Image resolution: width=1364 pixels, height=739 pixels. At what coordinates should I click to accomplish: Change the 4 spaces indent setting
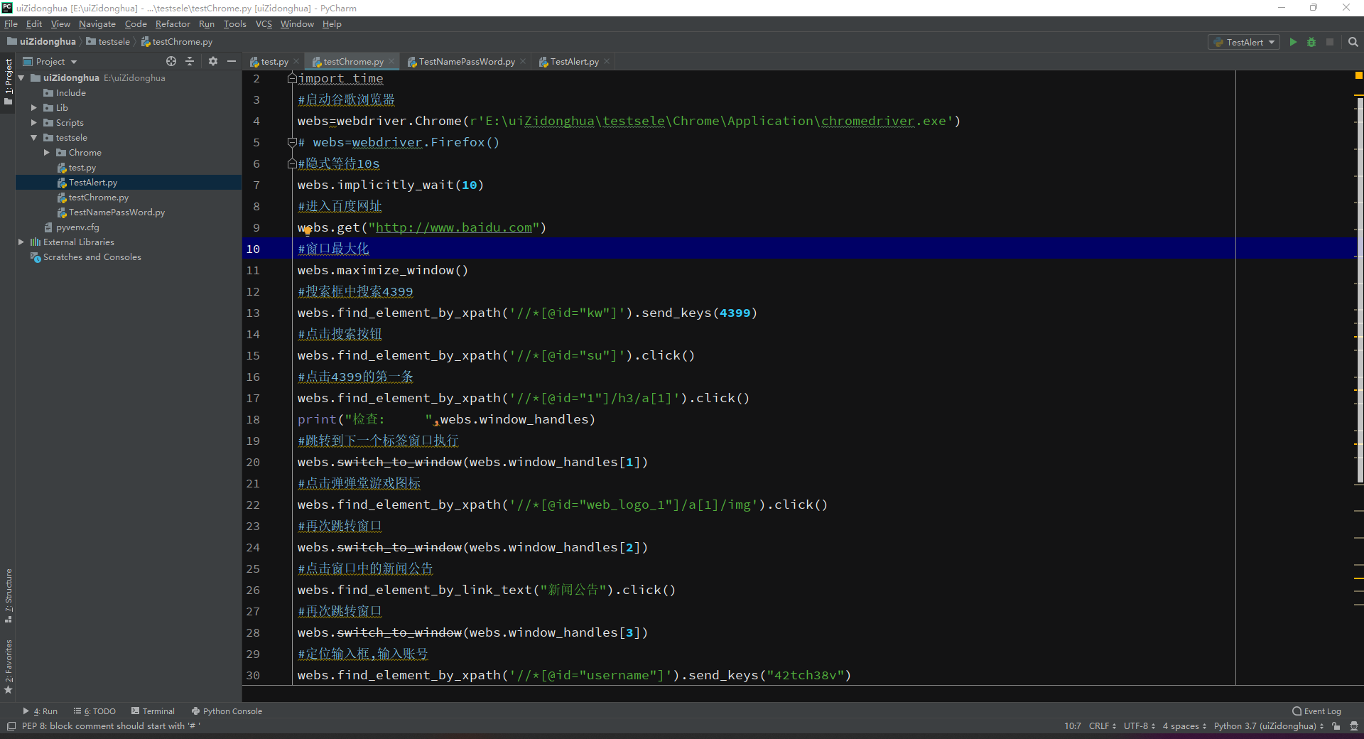click(1184, 726)
